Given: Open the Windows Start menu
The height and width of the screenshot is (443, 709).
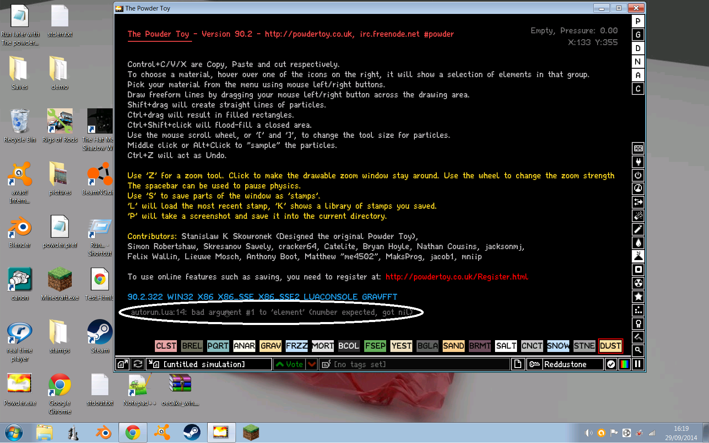Looking at the screenshot, I should click(14, 433).
